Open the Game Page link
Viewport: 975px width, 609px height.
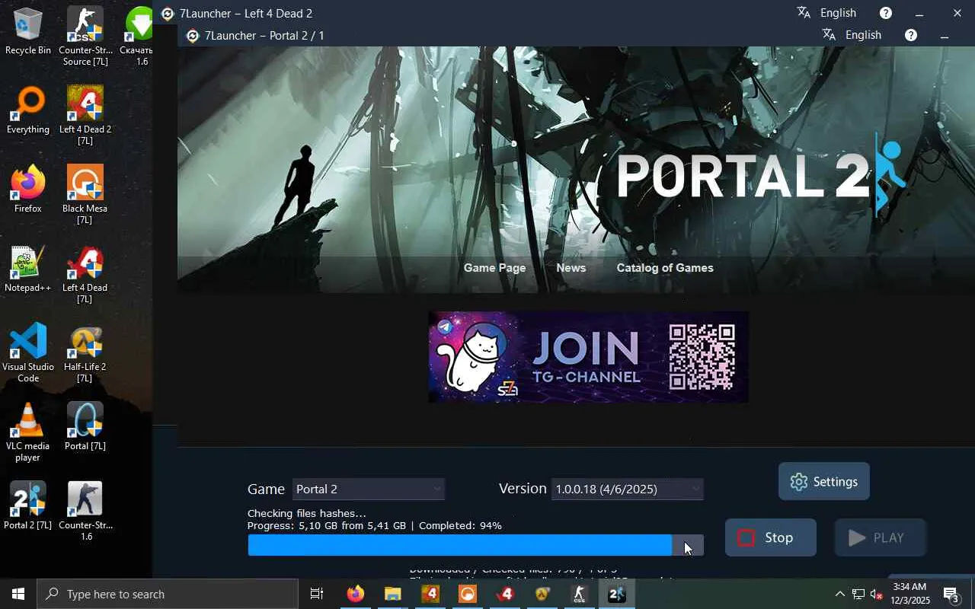495,268
